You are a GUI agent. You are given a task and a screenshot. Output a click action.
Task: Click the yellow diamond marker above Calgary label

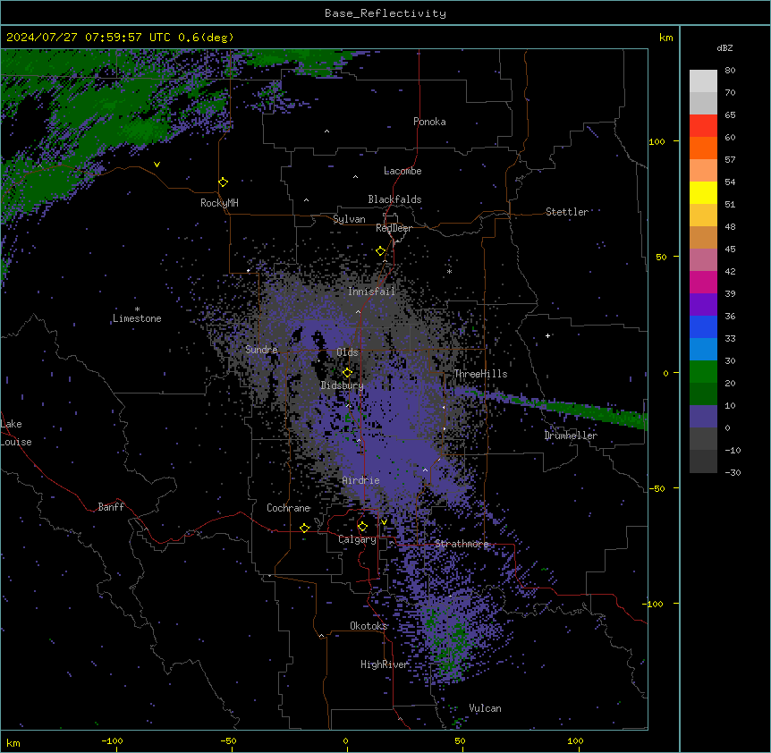[x=362, y=527]
